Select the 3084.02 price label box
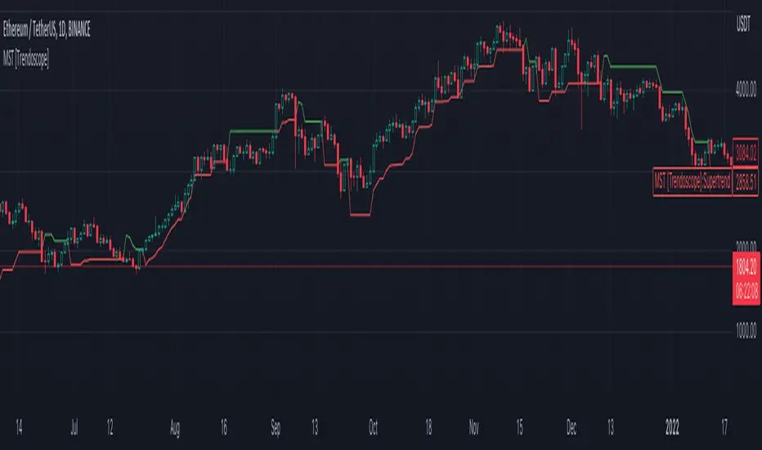 [746, 150]
